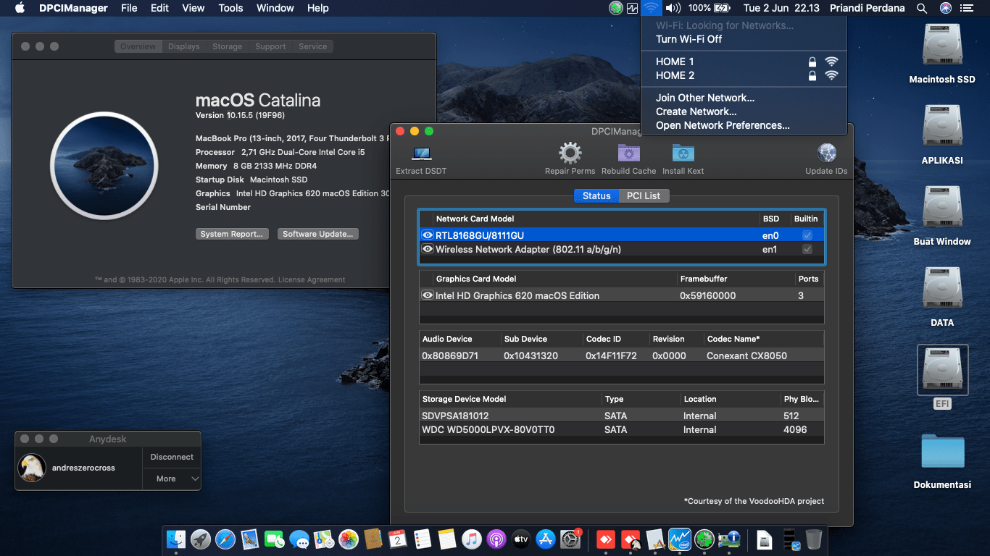
Task: Open the Priandi Perdana user menu
Action: [867, 8]
